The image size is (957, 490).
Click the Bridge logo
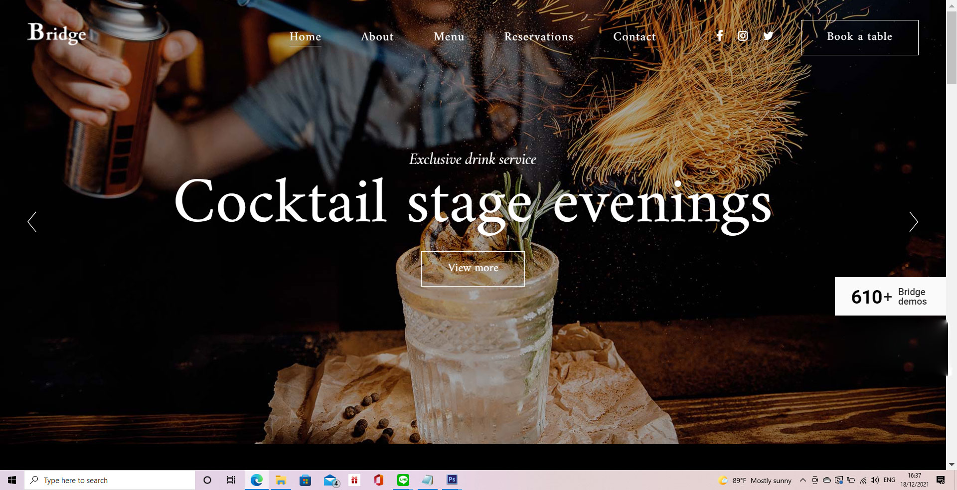[57, 33]
